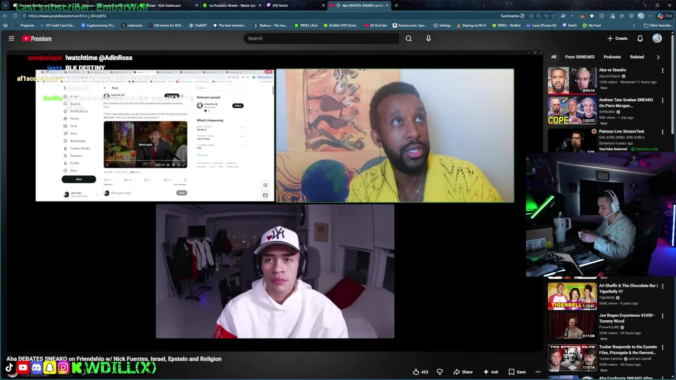This screenshot has width=676, height=380.
Task: Start voice search with microphone icon
Action: 428,39
